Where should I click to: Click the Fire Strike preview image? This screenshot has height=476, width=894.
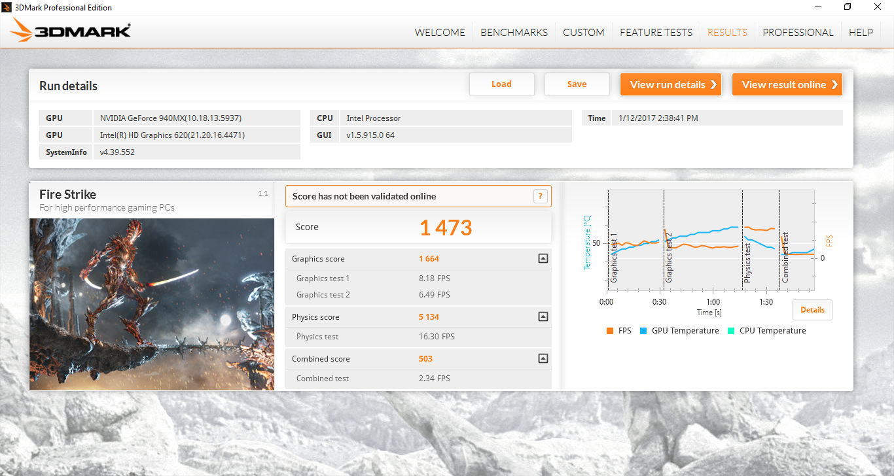pos(152,304)
